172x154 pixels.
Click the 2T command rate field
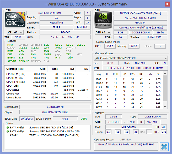tap(164, 127)
